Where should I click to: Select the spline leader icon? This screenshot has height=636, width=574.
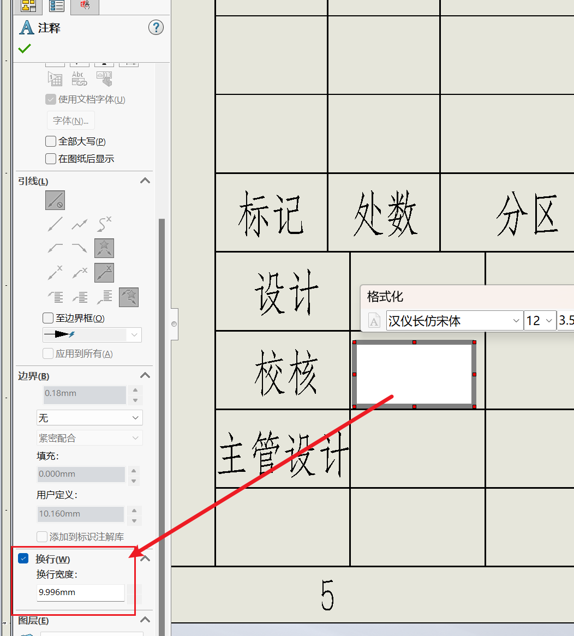[x=104, y=224]
